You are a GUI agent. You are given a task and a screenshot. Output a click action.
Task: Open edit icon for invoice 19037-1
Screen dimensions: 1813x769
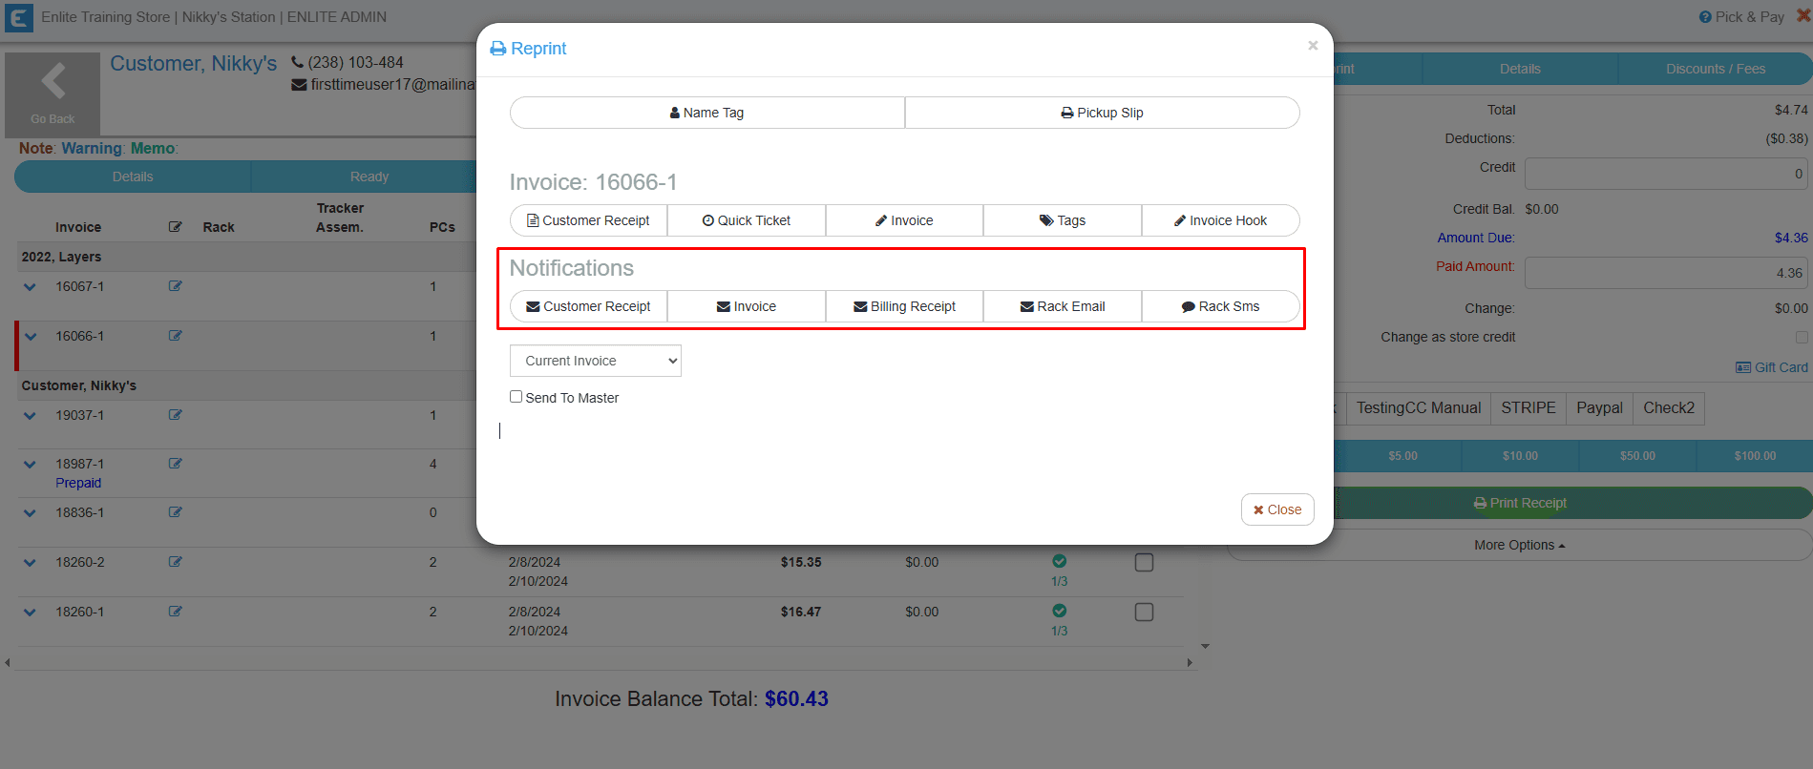176,415
